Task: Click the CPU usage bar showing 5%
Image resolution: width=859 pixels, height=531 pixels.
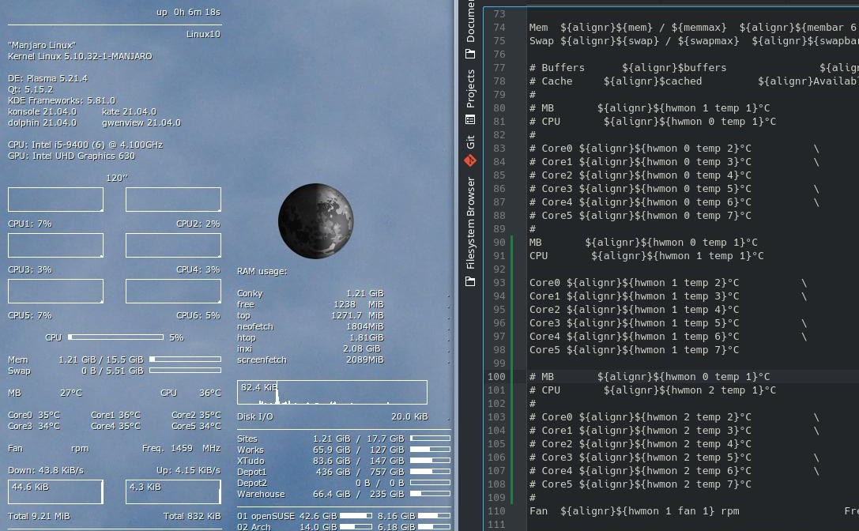Action: [x=115, y=337]
